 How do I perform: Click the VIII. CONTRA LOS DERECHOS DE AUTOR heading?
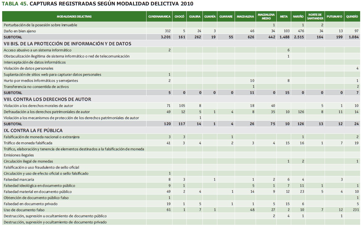click(47, 99)
